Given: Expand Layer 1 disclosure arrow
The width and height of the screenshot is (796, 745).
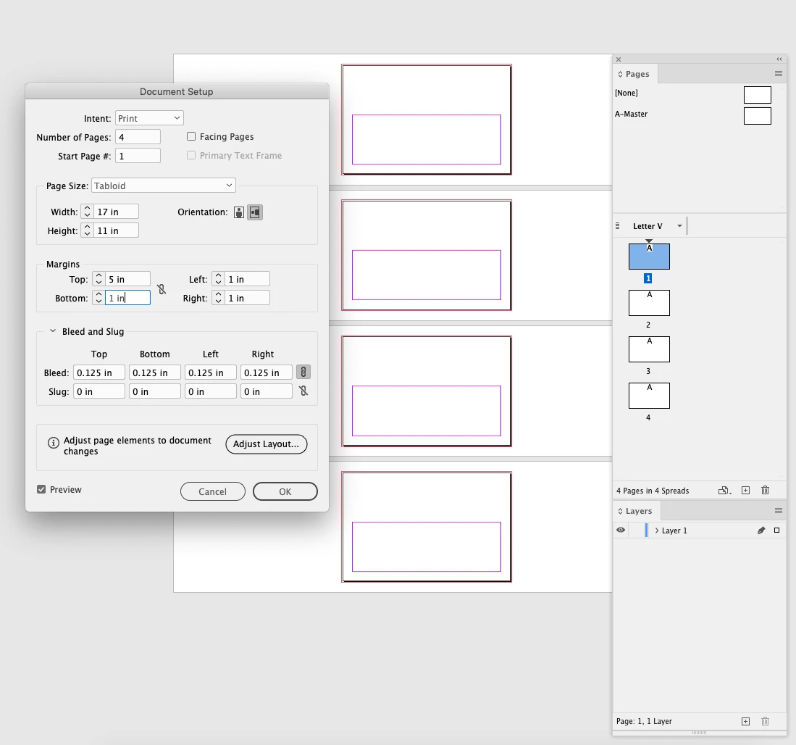Looking at the screenshot, I should (x=656, y=530).
